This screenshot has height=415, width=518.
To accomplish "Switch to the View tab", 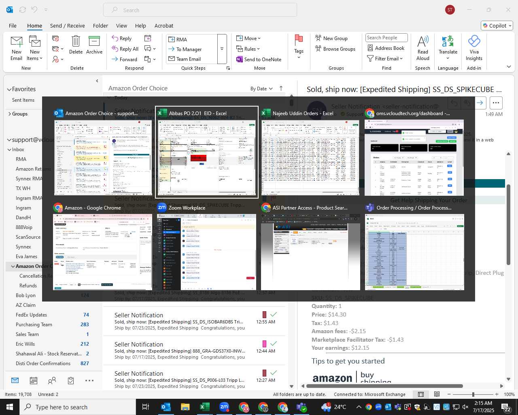I will (x=121, y=26).
